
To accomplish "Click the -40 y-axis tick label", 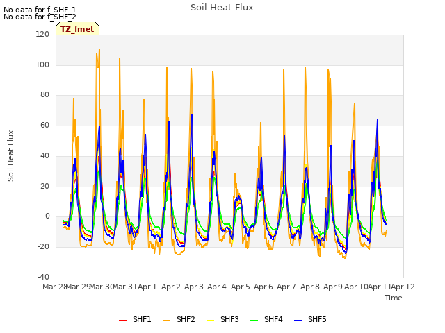I will pos(43,277).
